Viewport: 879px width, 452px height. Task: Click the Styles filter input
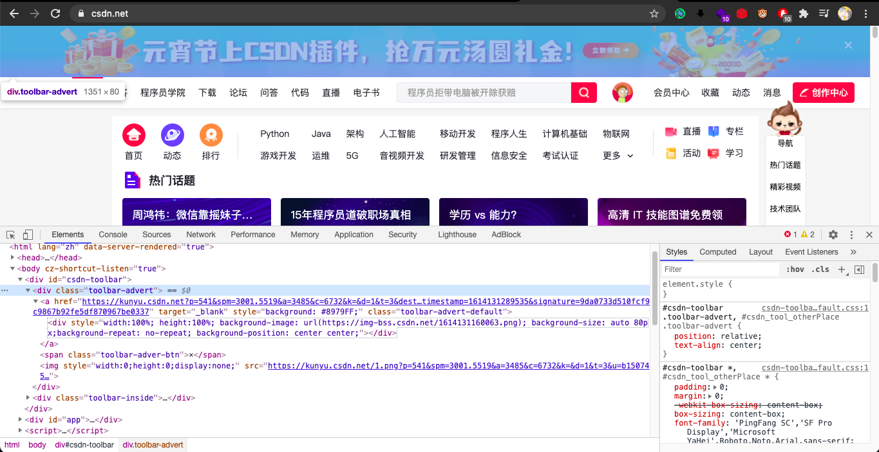click(721, 269)
